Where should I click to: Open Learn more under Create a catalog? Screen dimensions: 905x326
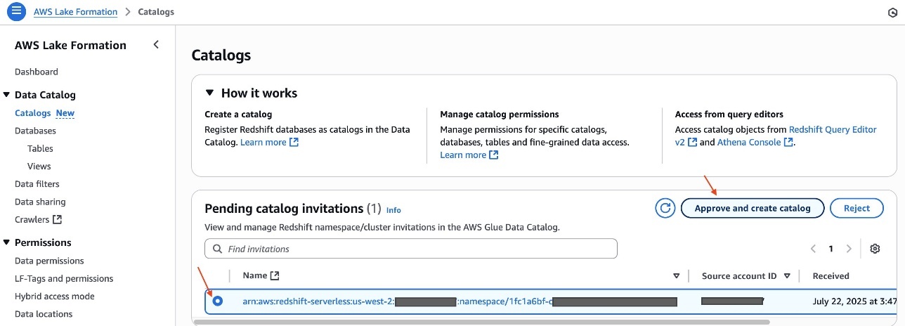(x=270, y=142)
